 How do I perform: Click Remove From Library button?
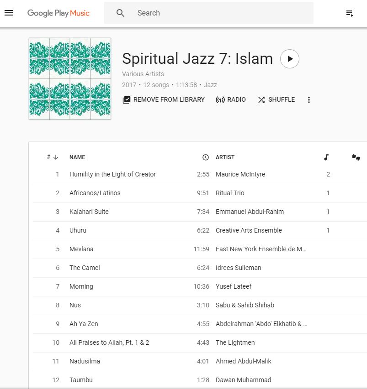click(163, 100)
